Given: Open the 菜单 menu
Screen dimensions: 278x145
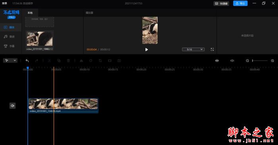Looking at the screenshot, I should (4, 3).
